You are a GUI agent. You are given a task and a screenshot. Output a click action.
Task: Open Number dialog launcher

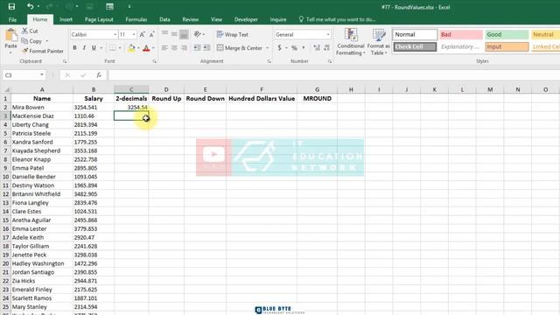pos(330,61)
